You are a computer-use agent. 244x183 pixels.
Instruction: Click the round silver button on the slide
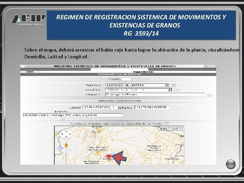click(x=231, y=164)
